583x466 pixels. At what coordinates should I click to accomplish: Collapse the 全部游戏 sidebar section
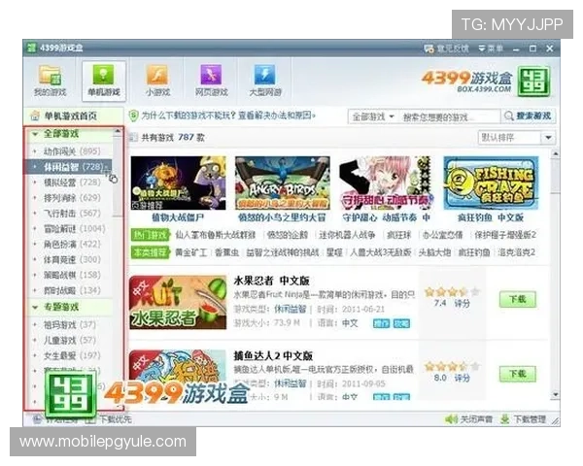point(35,134)
